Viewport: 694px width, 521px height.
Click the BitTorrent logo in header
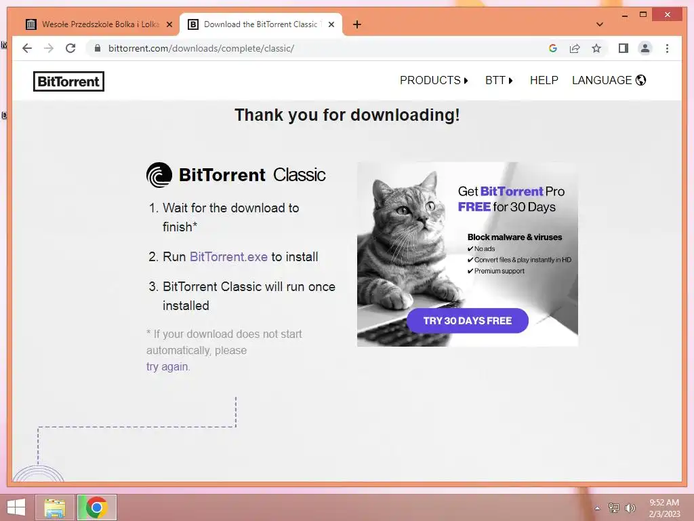[68, 81]
